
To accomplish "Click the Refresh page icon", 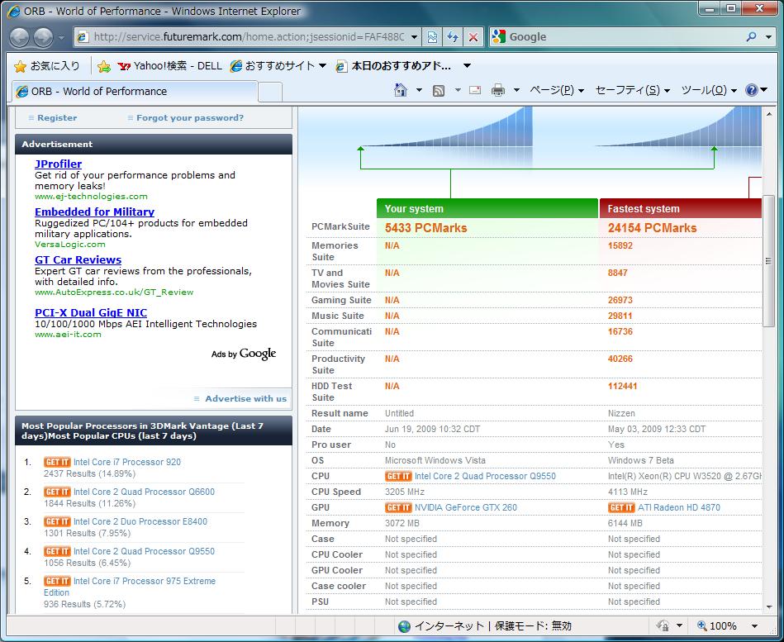I will pos(453,37).
